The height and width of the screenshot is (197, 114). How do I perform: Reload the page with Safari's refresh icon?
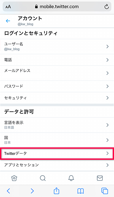coord(107,7)
